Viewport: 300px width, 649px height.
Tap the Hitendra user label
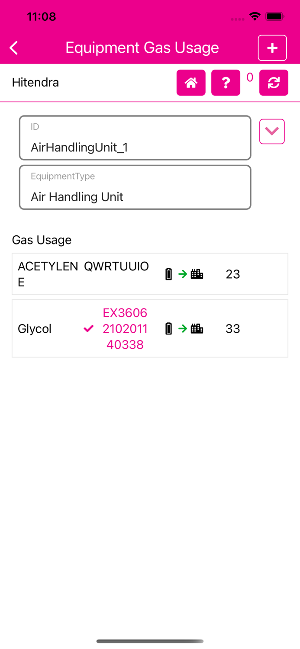35,82
